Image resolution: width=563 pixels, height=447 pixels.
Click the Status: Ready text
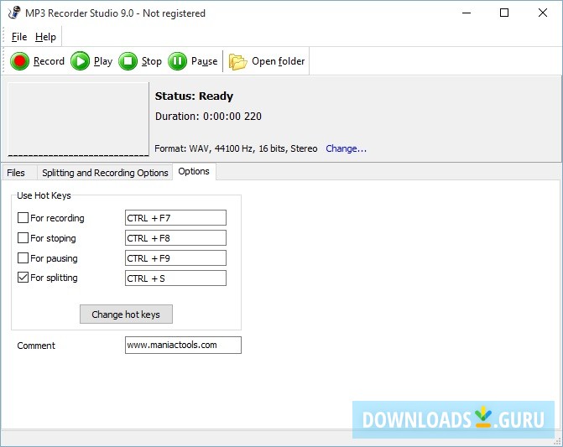[194, 96]
